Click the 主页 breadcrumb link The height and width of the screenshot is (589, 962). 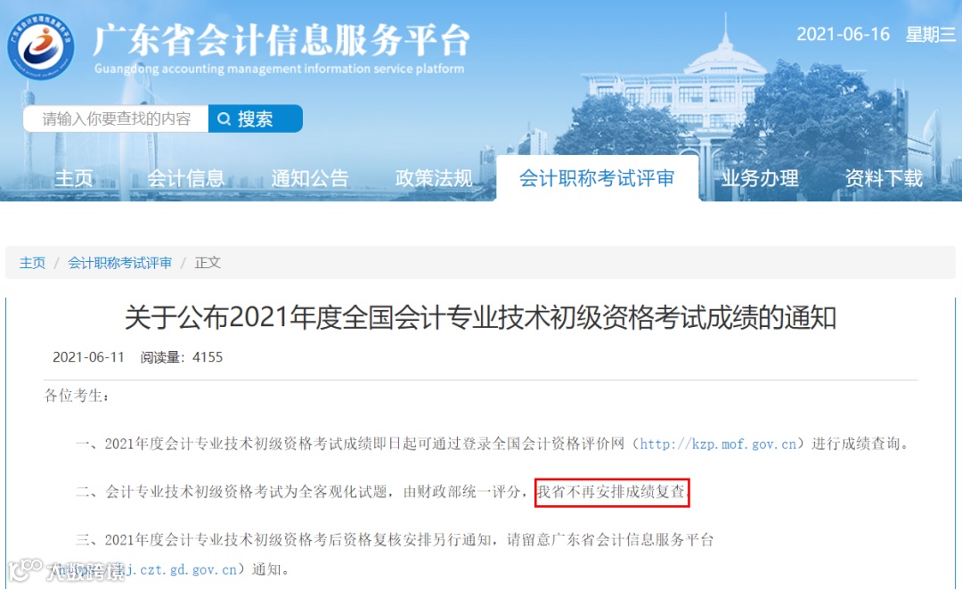[x=33, y=263]
